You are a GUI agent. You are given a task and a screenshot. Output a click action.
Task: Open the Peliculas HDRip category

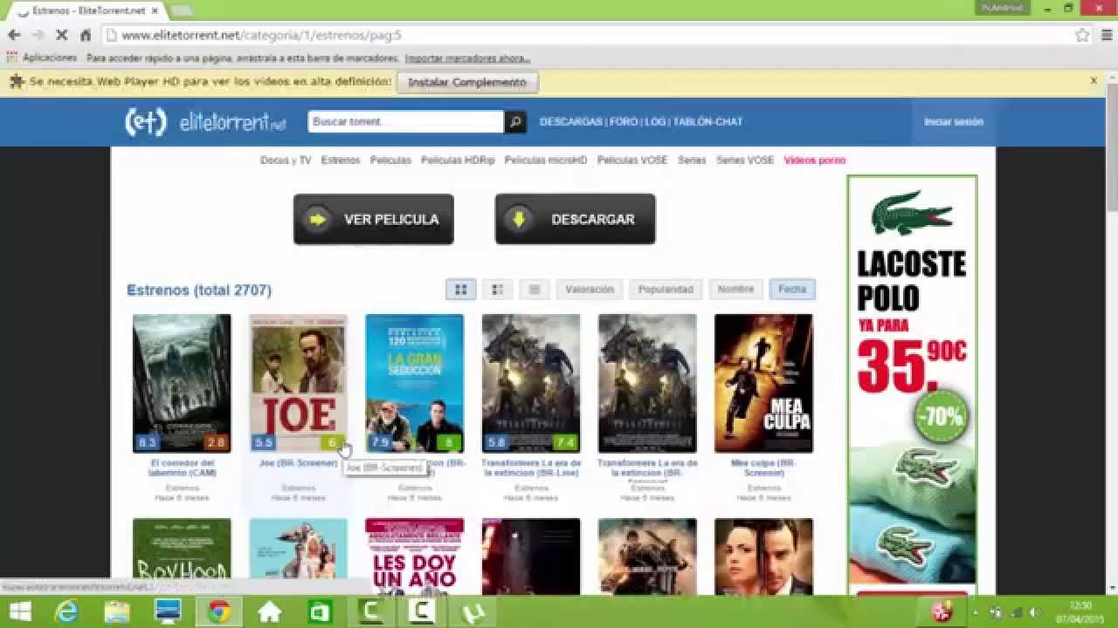pos(458,160)
